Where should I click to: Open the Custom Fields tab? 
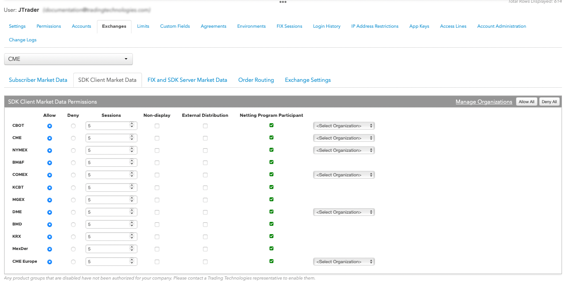pos(175,26)
